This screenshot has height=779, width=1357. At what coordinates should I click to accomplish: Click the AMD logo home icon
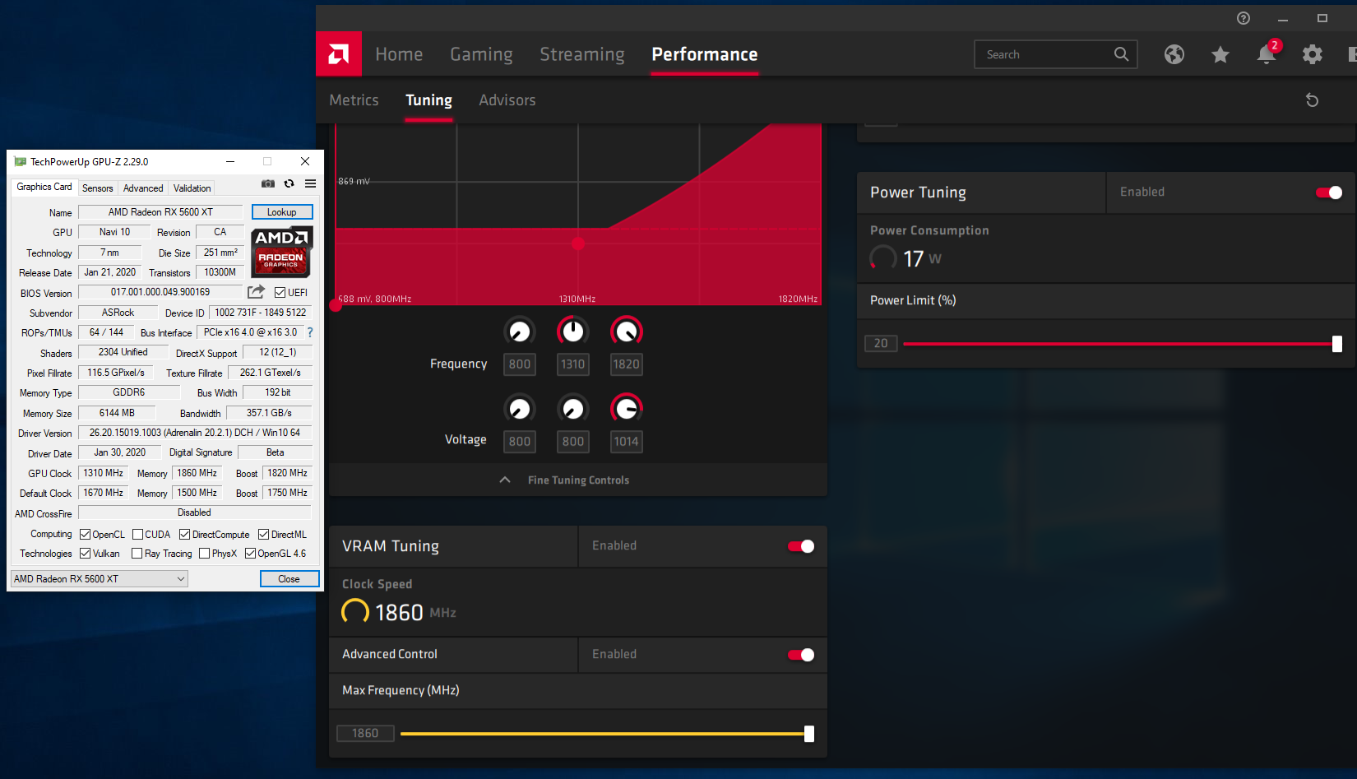(x=339, y=54)
